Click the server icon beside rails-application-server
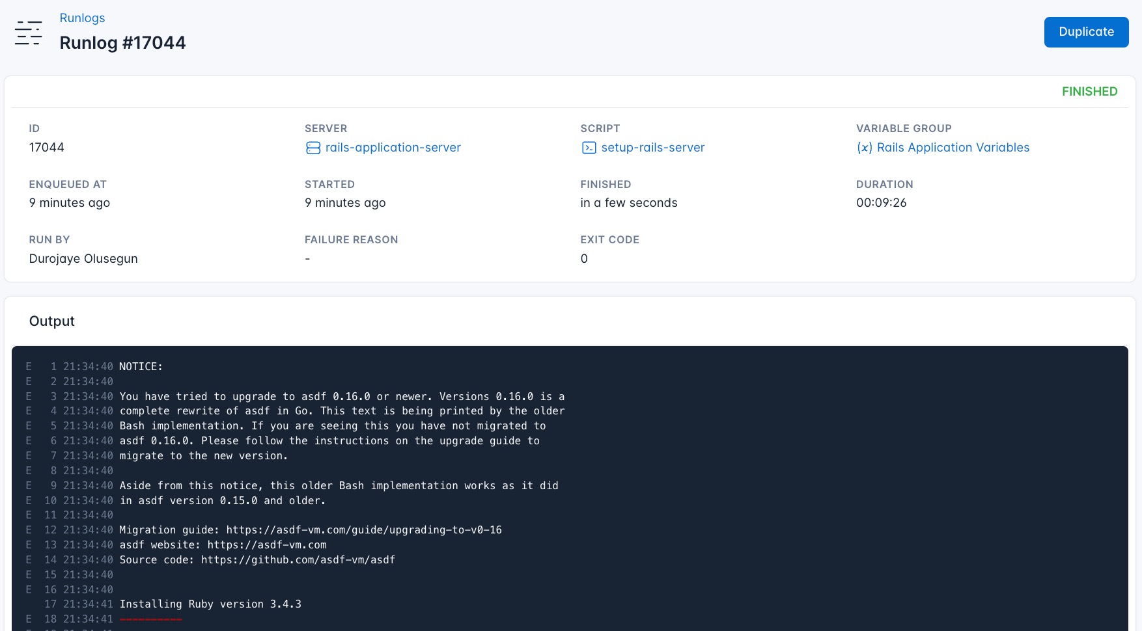1142x631 pixels. click(313, 148)
